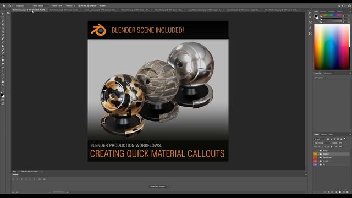Open the Layers panel flyout menu
352x198 pixels.
pos(350,134)
